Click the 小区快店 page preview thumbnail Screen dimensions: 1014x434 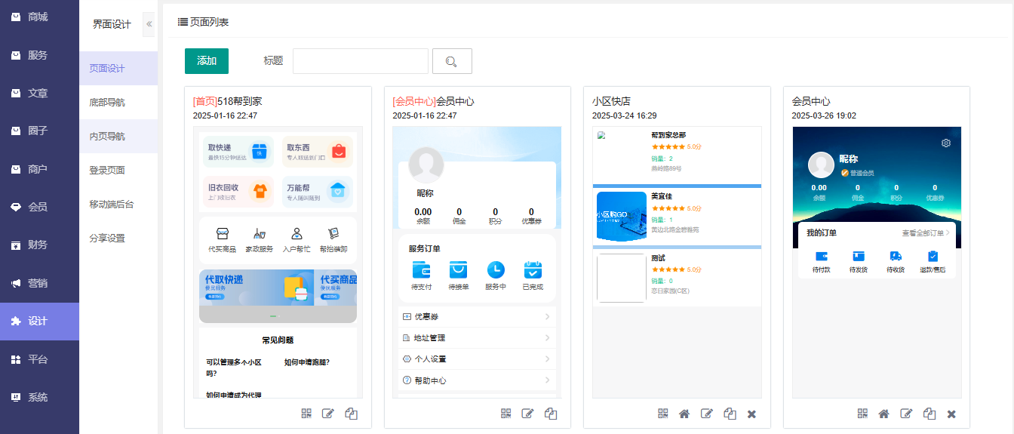677,262
